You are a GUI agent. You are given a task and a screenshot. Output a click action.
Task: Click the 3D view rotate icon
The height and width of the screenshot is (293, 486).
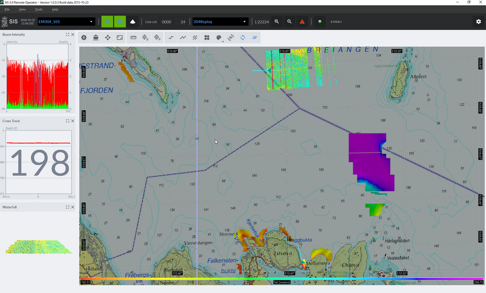tap(230, 38)
